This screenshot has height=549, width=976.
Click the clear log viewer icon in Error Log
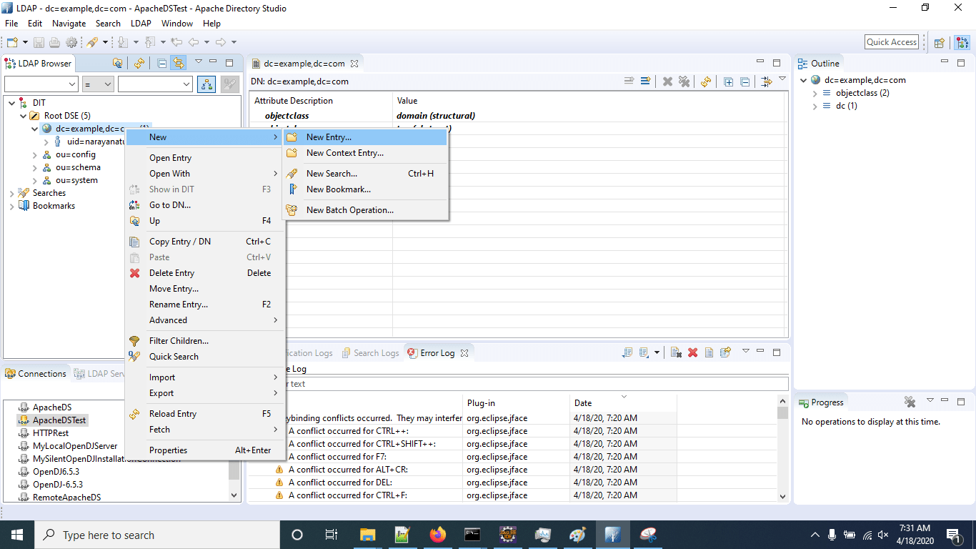tap(676, 352)
